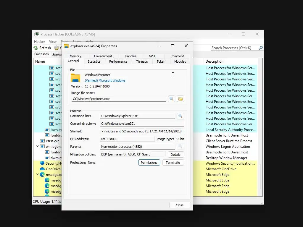This screenshot has width=303, height=227.
Task: Click the Windows Explorer folder icon
Action: click(75, 78)
